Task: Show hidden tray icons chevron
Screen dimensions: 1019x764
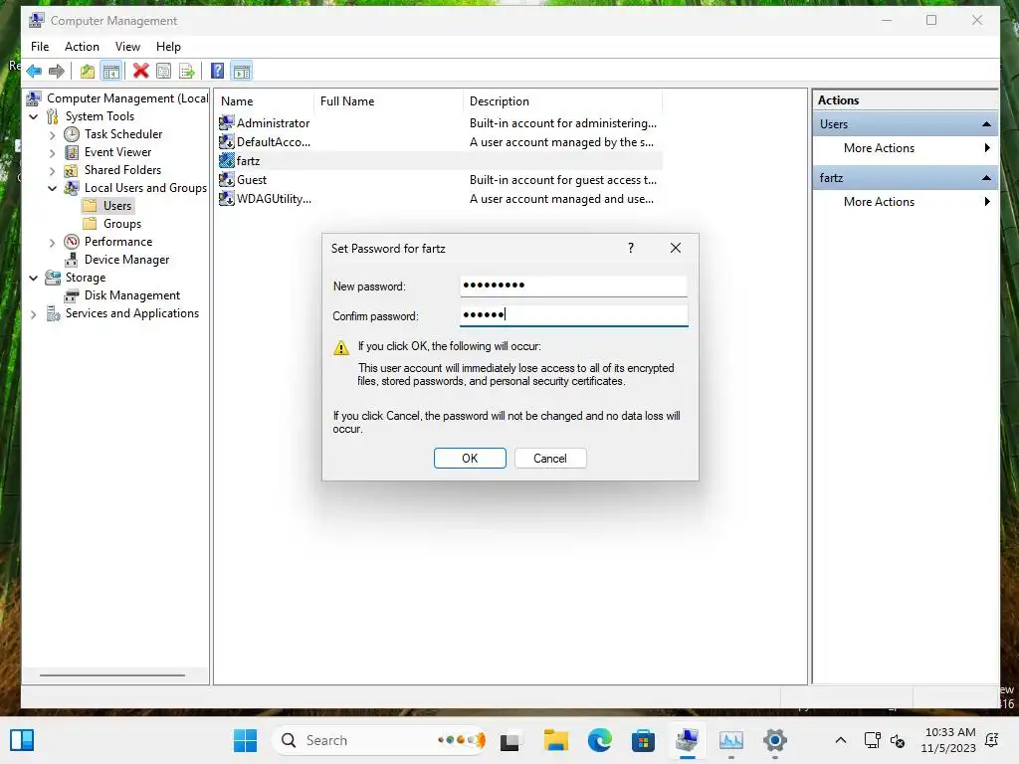Action: pyautogui.click(x=840, y=740)
